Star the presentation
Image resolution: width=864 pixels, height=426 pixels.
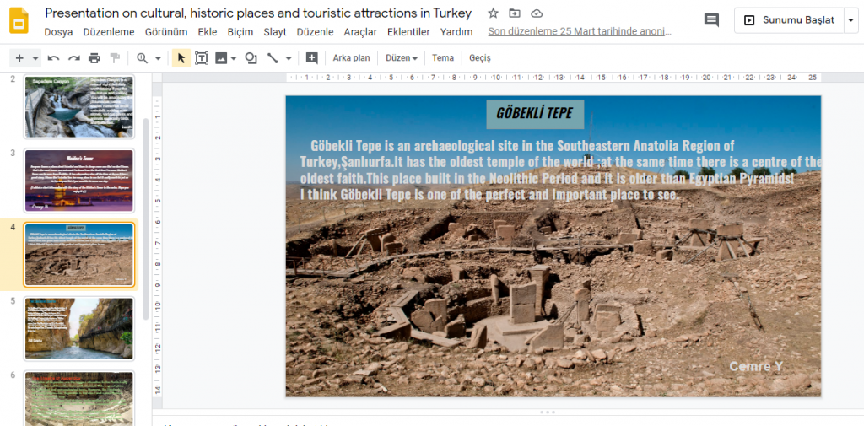point(493,13)
